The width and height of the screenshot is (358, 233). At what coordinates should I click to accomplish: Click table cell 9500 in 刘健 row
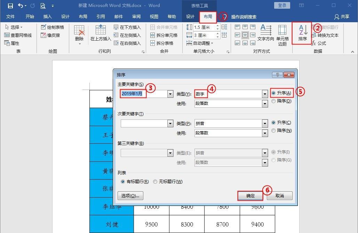(151, 224)
